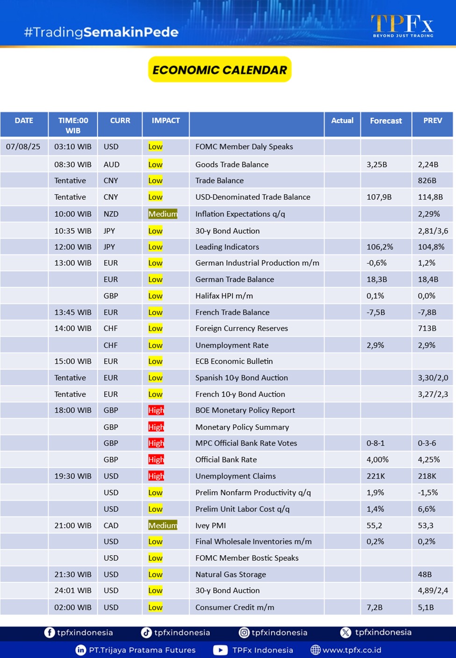This screenshot has height=658, width=456.
Task: Click the Instagram icon in footer
Action: [244, 632]
